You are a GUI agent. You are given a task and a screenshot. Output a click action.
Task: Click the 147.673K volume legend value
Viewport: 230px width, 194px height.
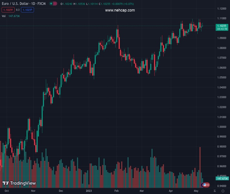click(x=14, y=16)
